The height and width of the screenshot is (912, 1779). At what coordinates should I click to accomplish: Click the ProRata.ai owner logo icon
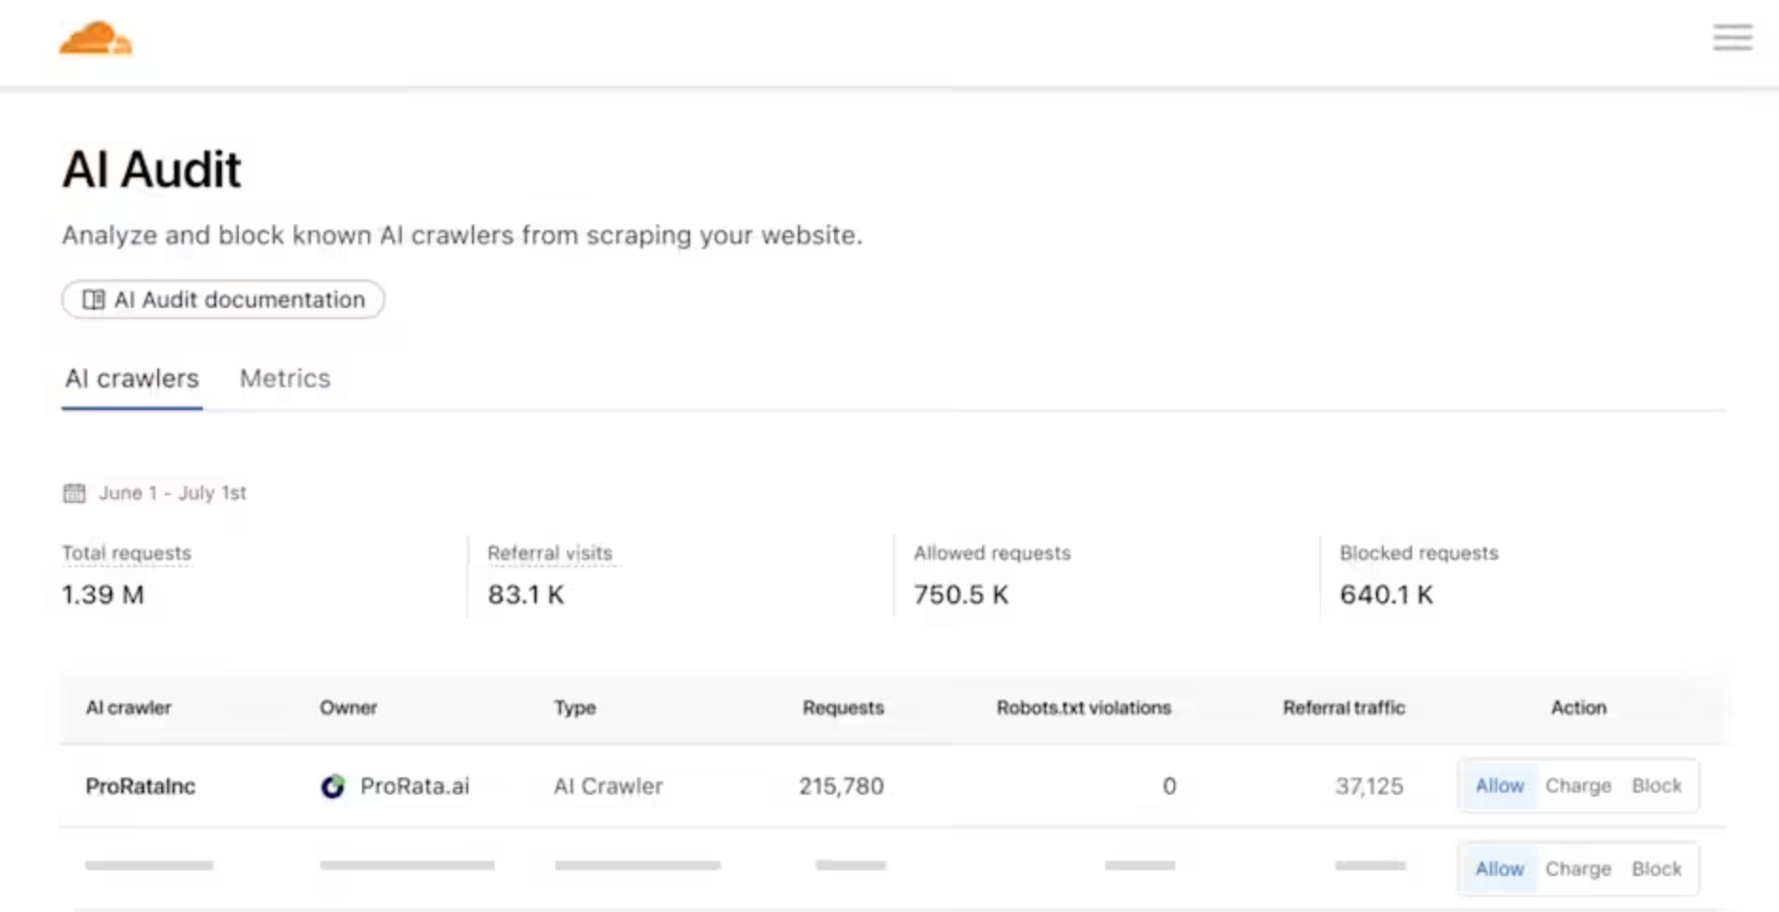coord(333,787)
